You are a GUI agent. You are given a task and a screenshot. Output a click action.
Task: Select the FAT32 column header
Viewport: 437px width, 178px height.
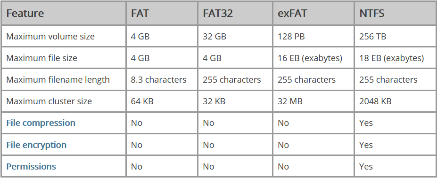pyautogui.click(x=217, y=14)
